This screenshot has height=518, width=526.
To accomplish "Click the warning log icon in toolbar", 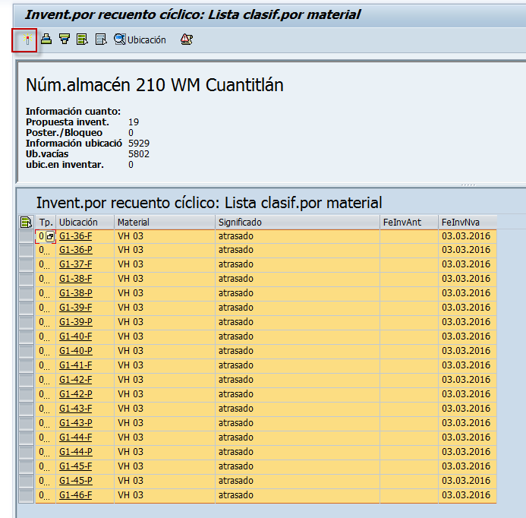I will 186,39.
